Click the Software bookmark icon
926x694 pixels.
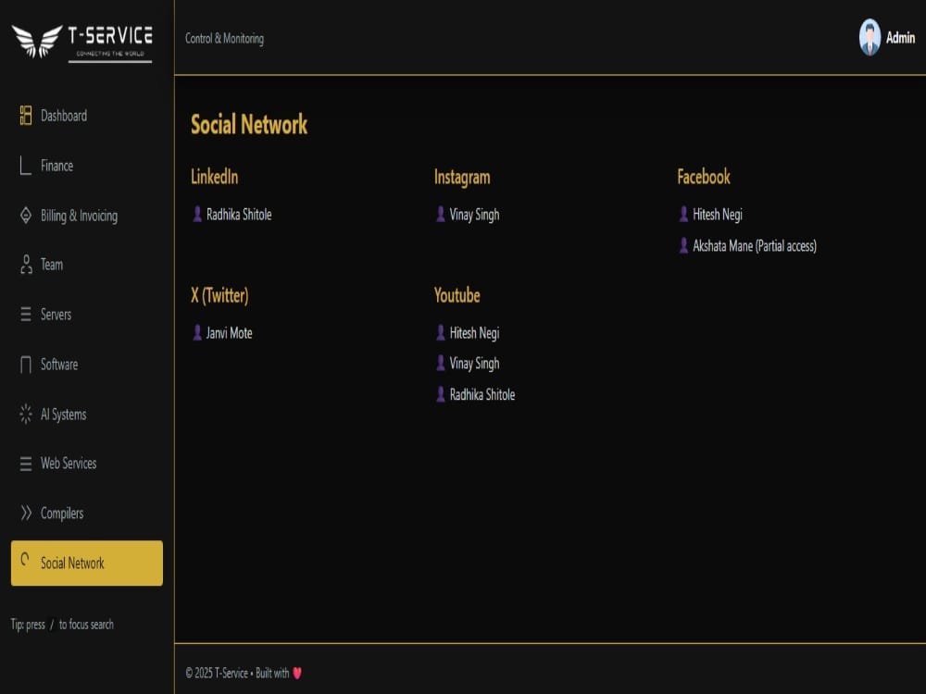point(25,364)
